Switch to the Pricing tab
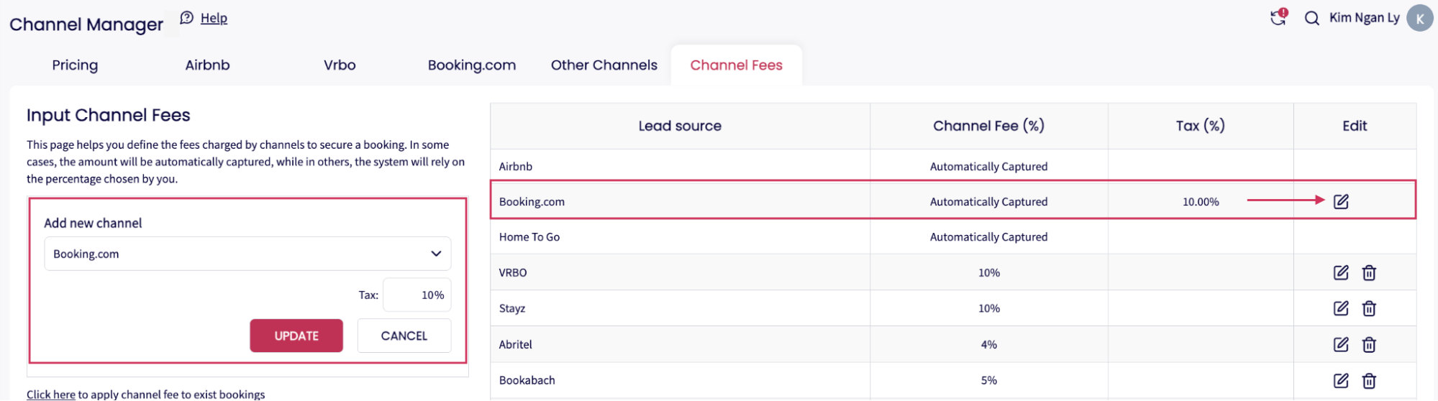Viewport: 1438px width, 401px height. [75, 65]
